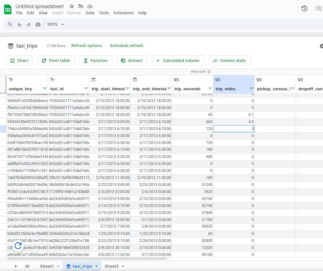Screen dimensions: 323x271
Task: Click the Pivot table button
Action: pyautogui.click(x=56, y=60)
